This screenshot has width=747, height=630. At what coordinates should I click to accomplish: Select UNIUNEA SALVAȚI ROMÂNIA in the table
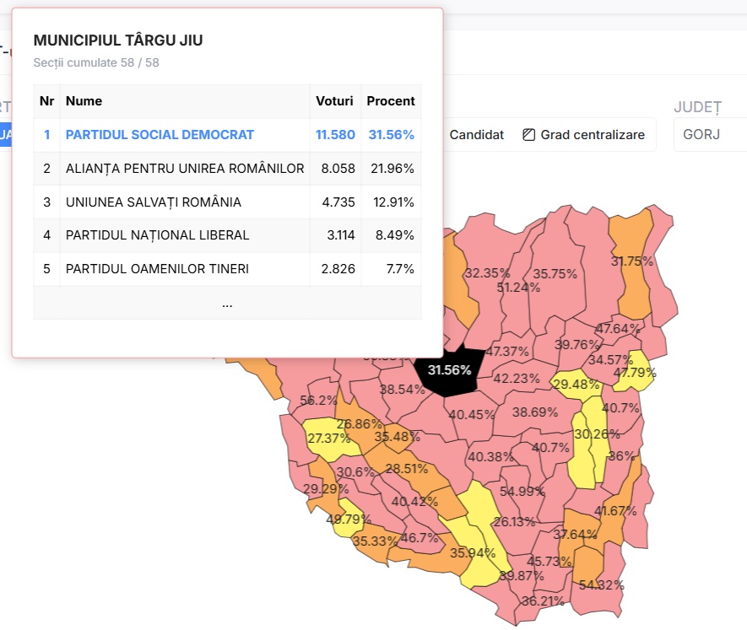pos(154,202)
